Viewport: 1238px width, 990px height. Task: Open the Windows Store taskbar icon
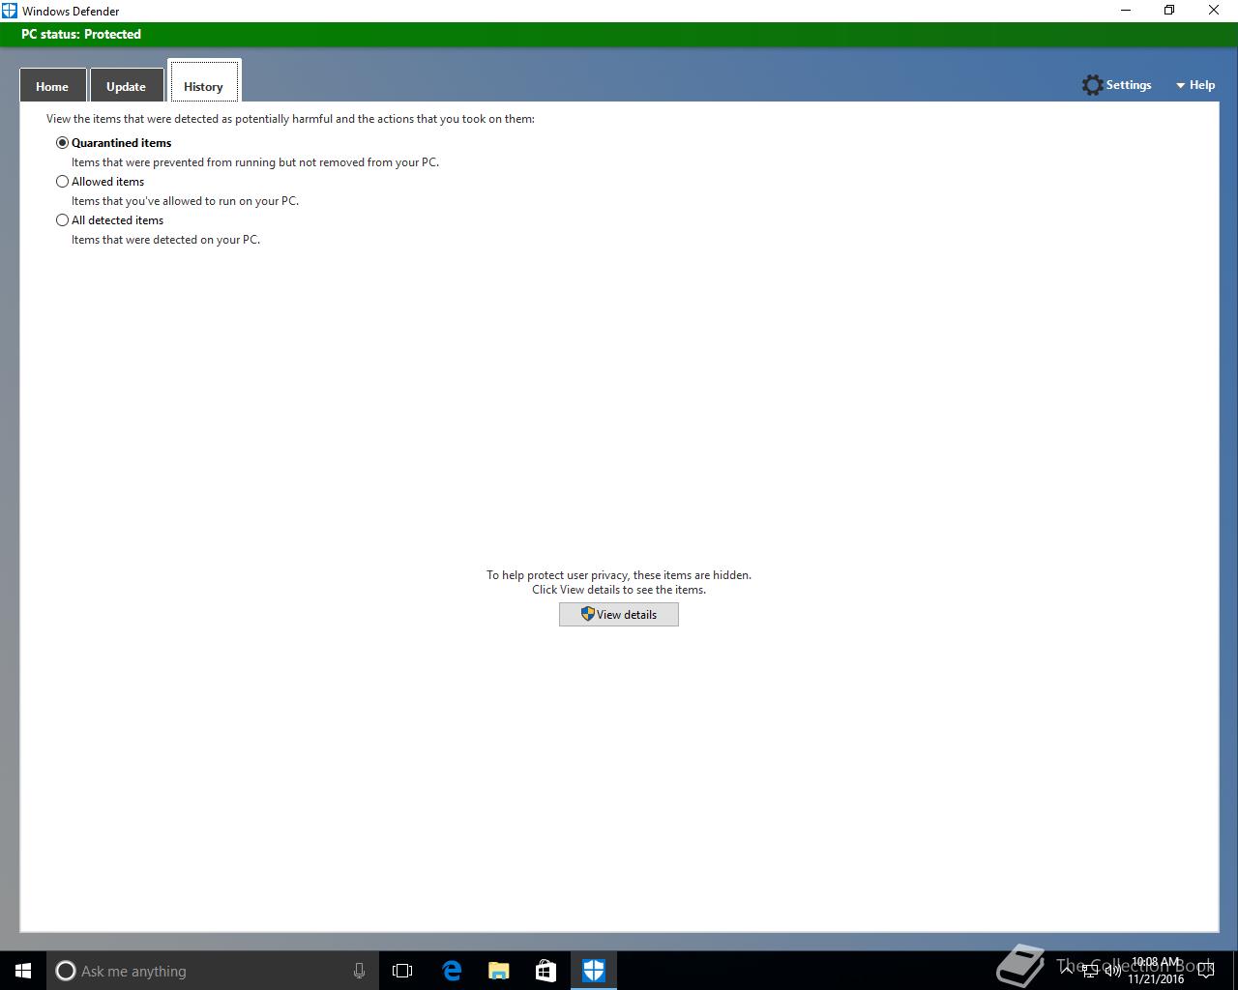[x=546, y=971]
